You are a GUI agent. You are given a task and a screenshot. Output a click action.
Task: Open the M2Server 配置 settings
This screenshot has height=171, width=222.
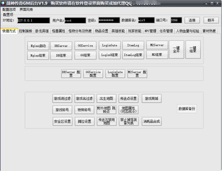coord(137,74)
